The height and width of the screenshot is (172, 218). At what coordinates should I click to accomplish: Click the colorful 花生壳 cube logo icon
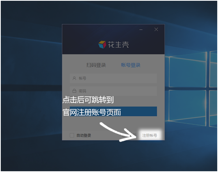click(x=102, y=44)
